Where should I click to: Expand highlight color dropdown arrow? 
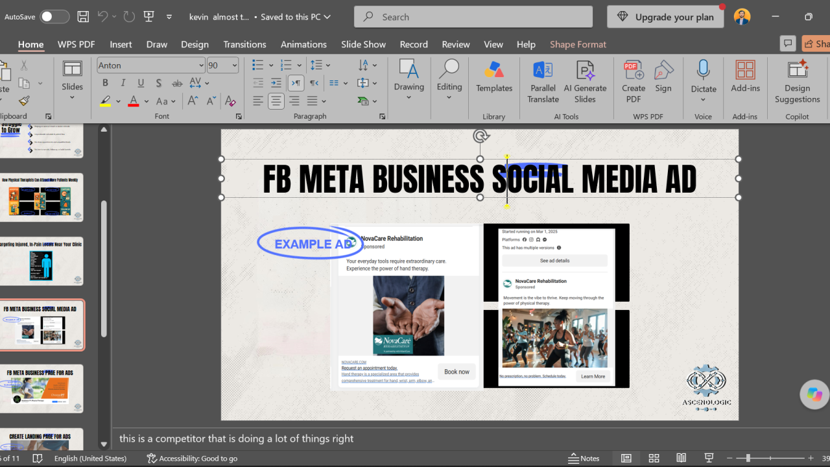click(118, 101)
